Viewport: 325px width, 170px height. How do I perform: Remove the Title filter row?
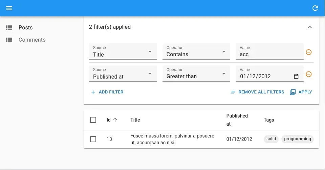[x=309, y=52]
